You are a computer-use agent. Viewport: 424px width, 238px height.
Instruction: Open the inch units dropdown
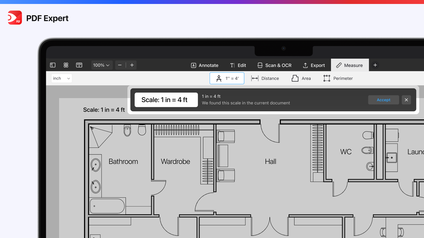[61, 78]
